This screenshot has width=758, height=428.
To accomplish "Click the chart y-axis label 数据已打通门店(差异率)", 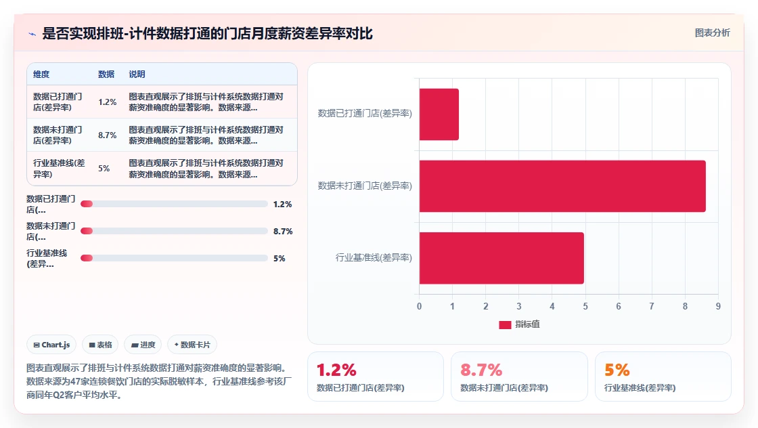I will [365, 114].
